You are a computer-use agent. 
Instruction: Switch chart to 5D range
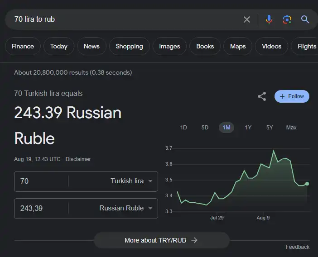coord(205,128)
